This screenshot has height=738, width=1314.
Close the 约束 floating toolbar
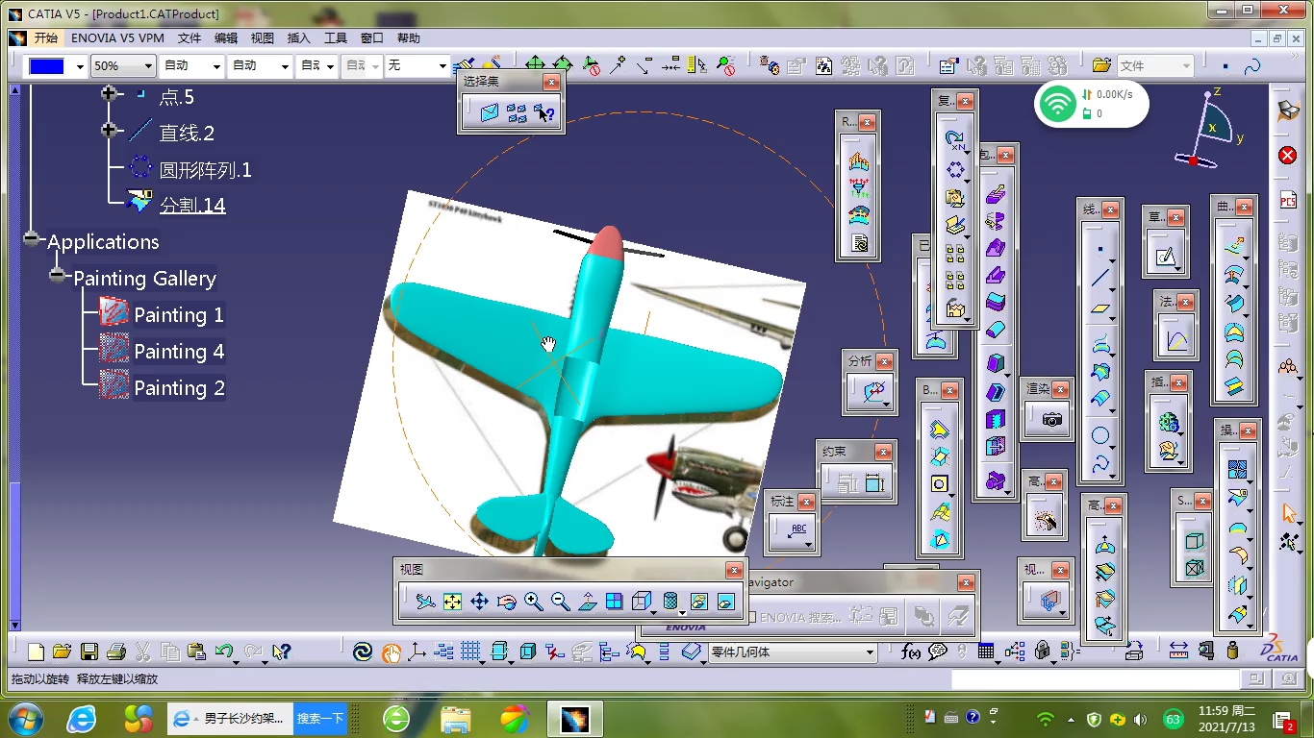[883, 452]
